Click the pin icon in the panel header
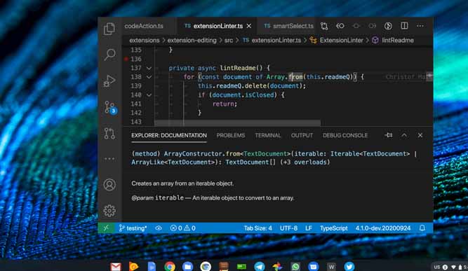Image resolution: width=468 pixels, height=271 pixels. [x=389, y=135]
